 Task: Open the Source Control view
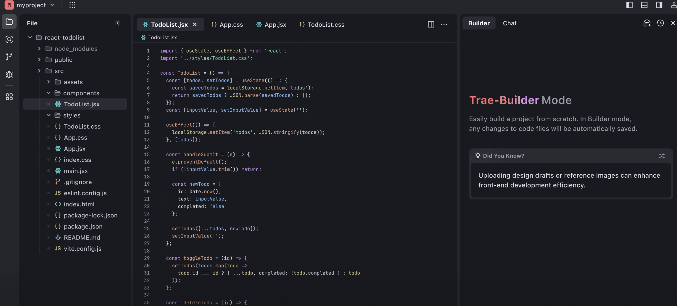9,57
